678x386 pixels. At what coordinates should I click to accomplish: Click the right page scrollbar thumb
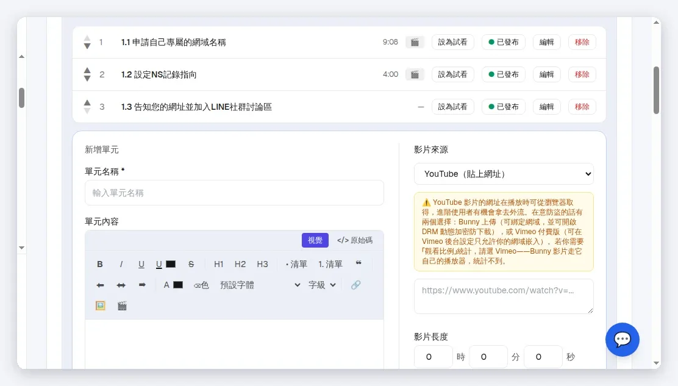point(657,90)
